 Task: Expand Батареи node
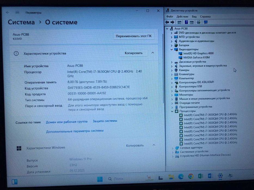pos(172,45)
